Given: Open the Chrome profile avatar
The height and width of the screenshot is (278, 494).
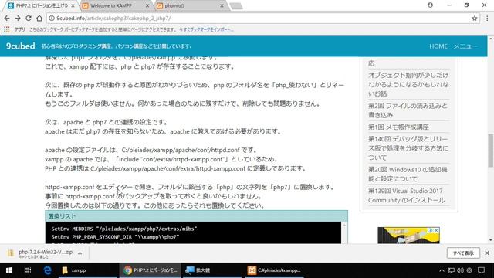Looking at the screenshot, I should click(430, 5).
